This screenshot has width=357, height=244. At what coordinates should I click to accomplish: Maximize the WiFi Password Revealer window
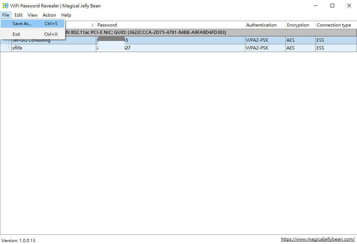(x=332, y=6)
